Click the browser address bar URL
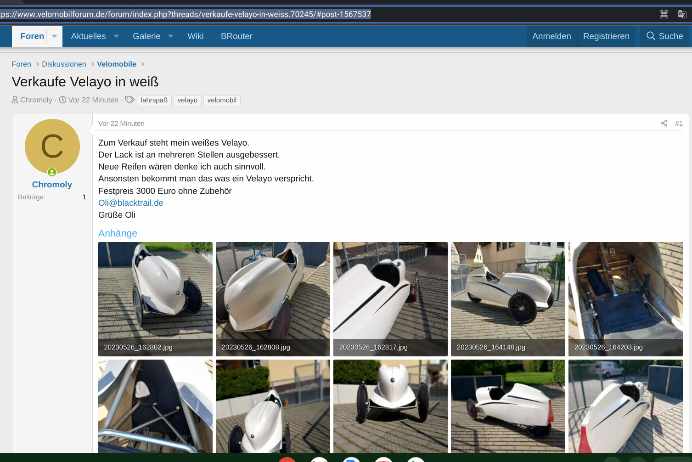Viewport: 692px width, 462px height. click(186, 14)
